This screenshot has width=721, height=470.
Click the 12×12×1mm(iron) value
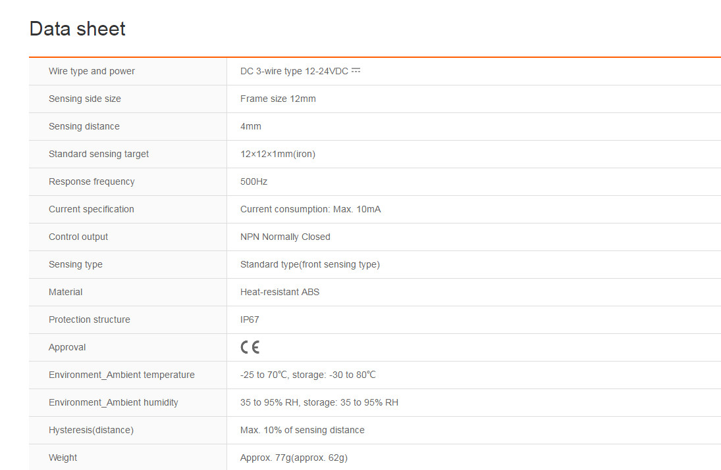(278, 154)
